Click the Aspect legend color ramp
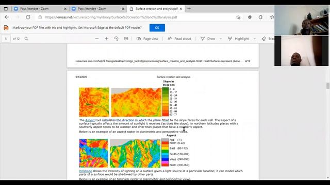The image size is (330, 185). (x=165, y=153)
